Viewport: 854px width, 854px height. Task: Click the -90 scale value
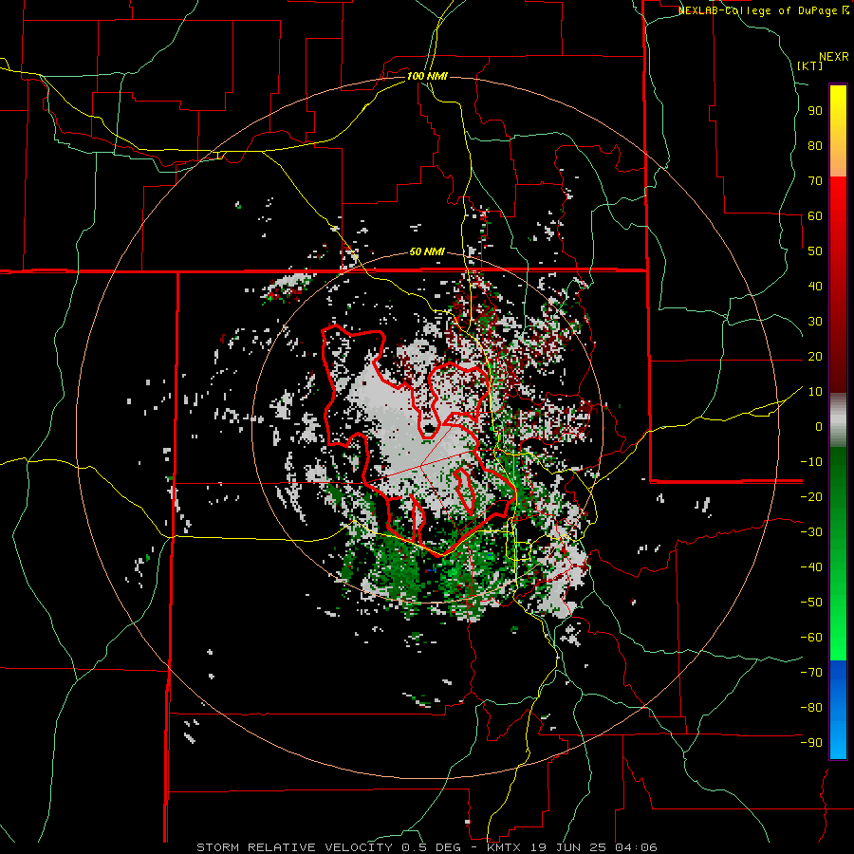point(811,742)
